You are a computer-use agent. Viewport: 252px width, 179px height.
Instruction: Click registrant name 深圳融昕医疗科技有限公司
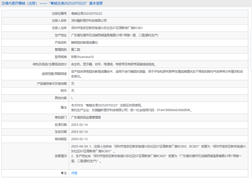pos(89,21)
